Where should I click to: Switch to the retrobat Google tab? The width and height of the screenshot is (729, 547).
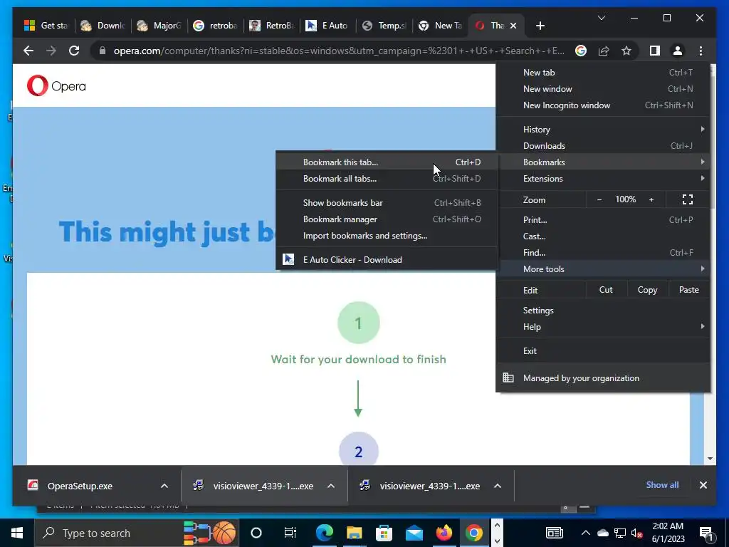pyautogui.click(x=215, y=26)
